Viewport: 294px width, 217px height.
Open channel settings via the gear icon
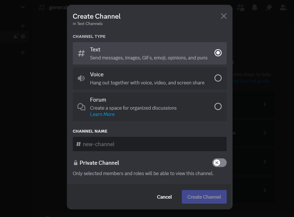23,36
